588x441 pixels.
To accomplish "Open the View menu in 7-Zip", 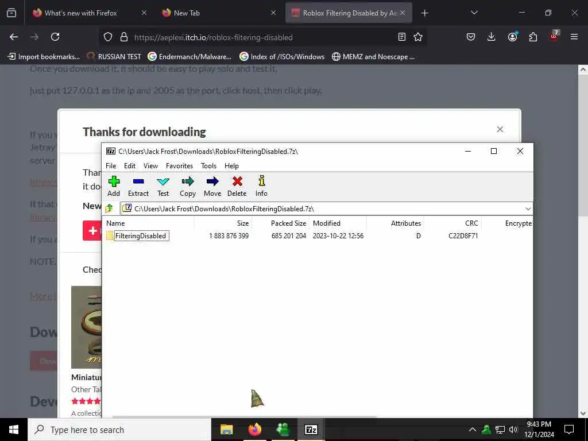I will (151, 166).
